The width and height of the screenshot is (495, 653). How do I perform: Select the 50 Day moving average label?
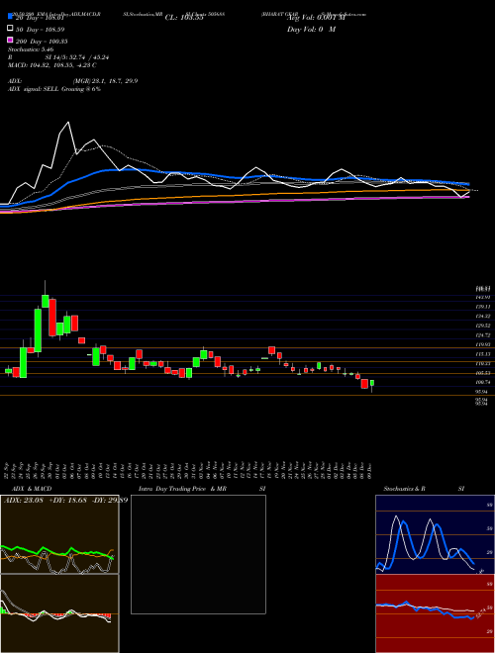tap(40, 30)
